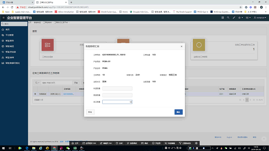This screenshot has height=151, width=269.
Task: Click the scroll-to-top circle button
Action: [x=264, y=139]
